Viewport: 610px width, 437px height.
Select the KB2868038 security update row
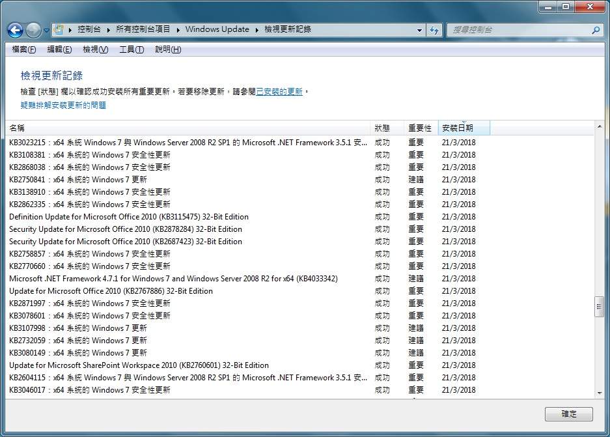click(x=299, y=167)
